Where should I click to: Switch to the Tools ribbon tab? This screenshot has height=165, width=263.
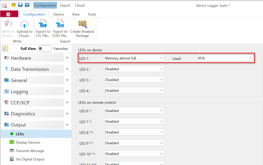tap(92, 14)
